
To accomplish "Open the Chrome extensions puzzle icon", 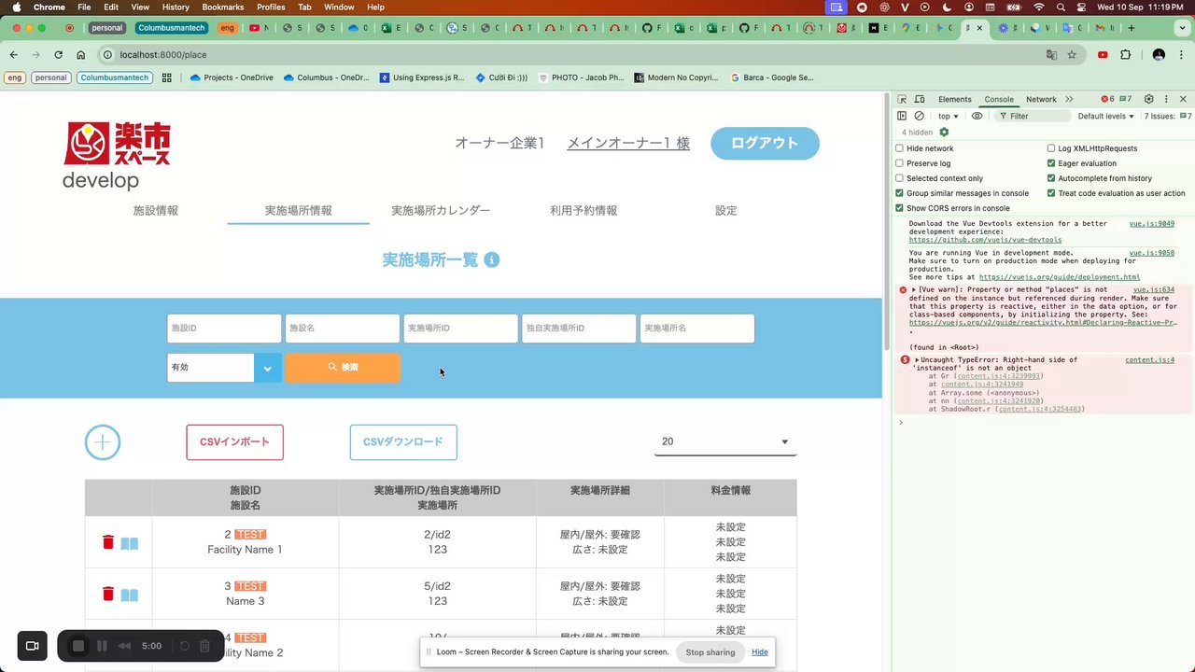I will [1125, 55].
